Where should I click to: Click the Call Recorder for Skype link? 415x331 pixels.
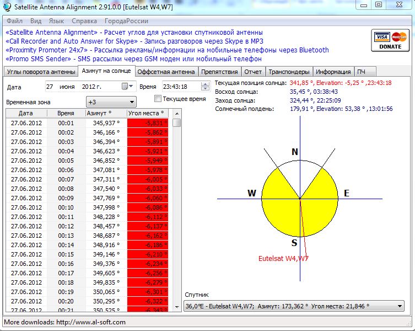(x=71, y=41)
